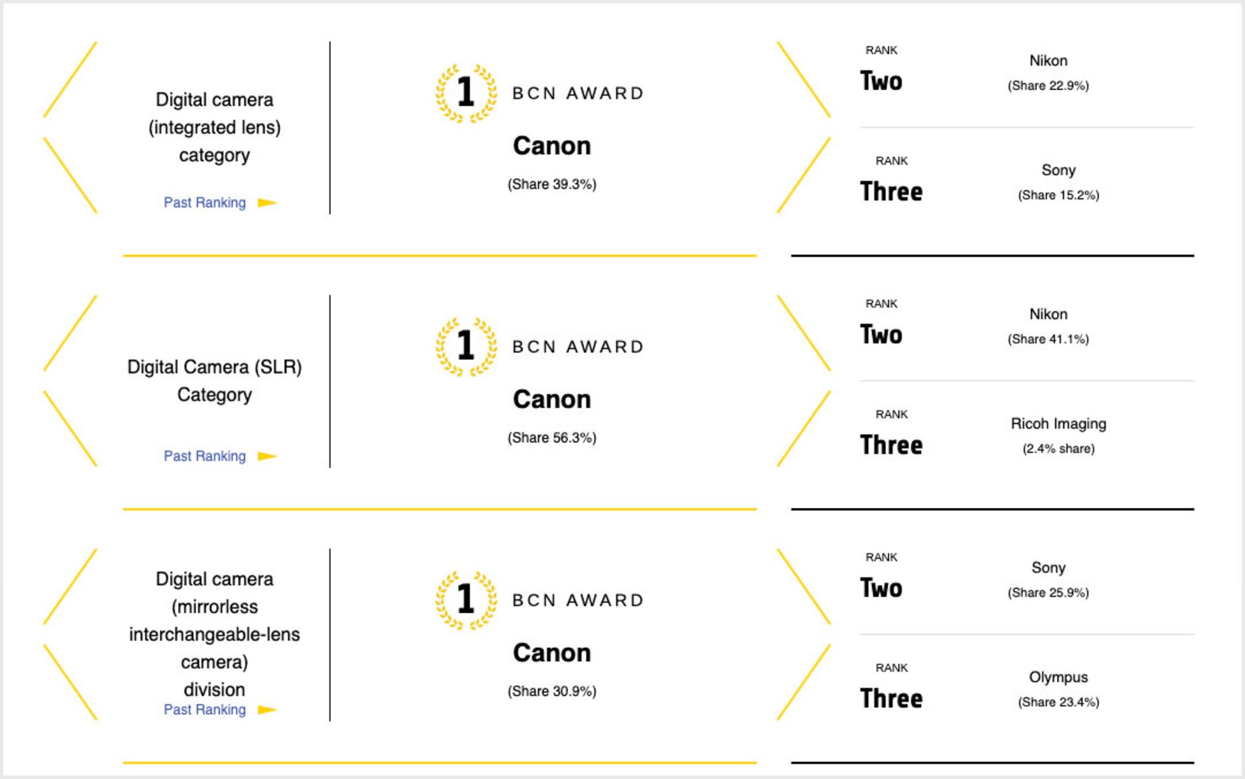This screenshot has height=779, width=1245.
Task: Click Sony with 15.2% share
Action: point(1058,171)
